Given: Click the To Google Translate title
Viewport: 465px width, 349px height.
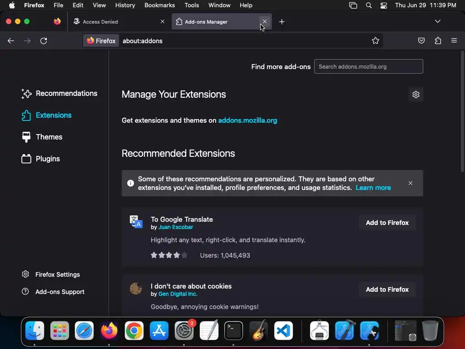Looking at the screenshot, I should pos(182,219).
